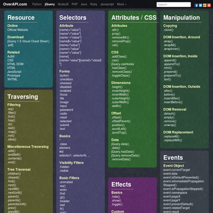This screenshot has height=213, width=213.
Task: Click the .wrapAll() link
Action: pyautogui.click(x=170, y=45)
